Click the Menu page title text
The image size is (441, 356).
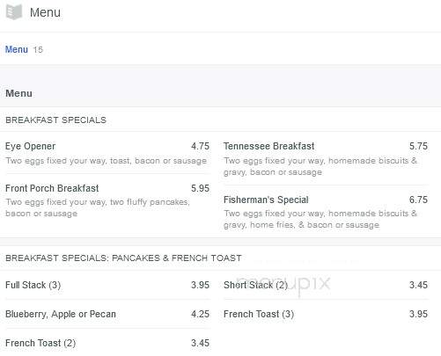tap(45, 12)
